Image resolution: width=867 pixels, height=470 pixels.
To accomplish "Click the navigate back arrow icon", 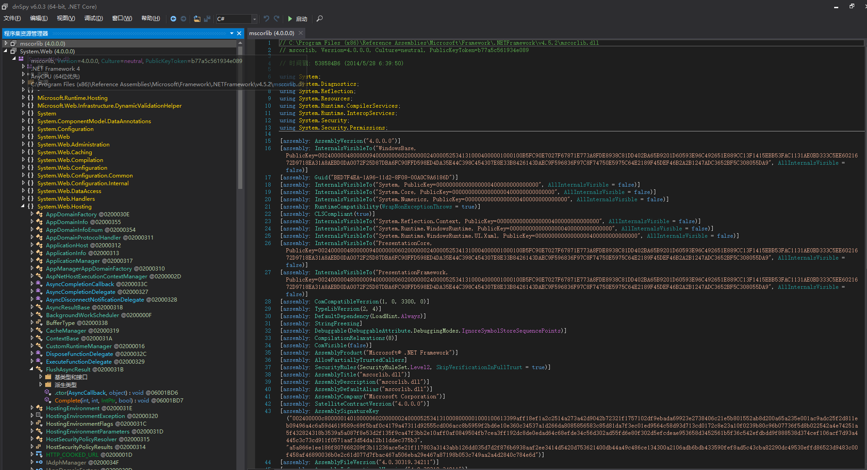I will pyautogui.click(x=173, y=19).
